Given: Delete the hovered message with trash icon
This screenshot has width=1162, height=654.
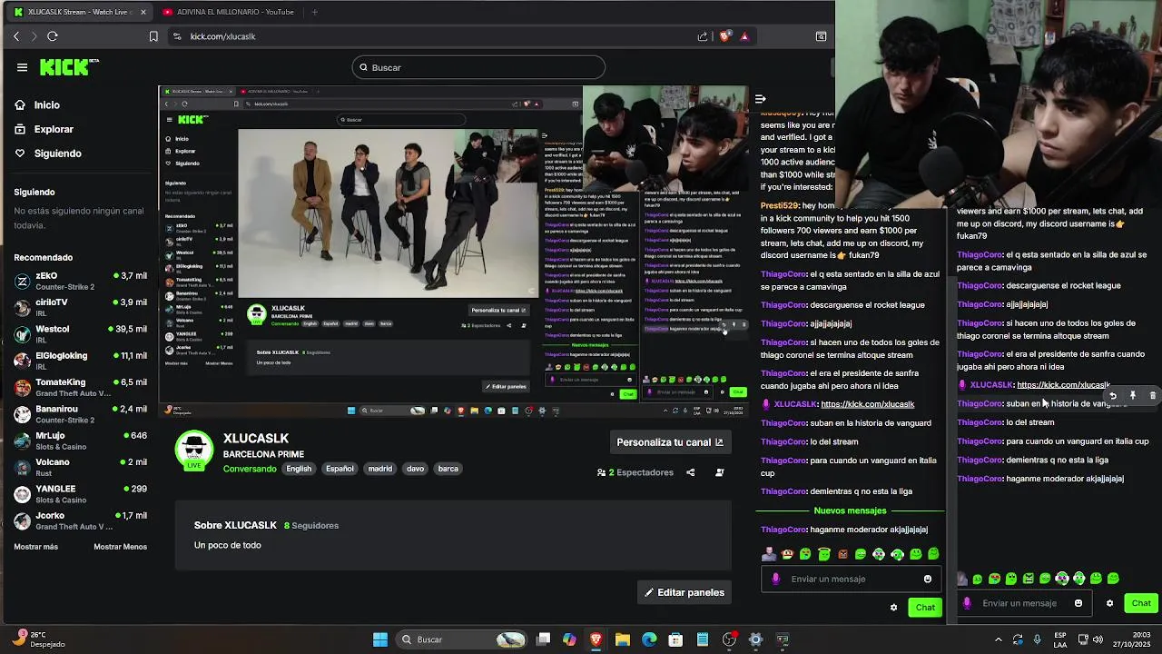Looking at the screenshot, I should point(1153,396).
